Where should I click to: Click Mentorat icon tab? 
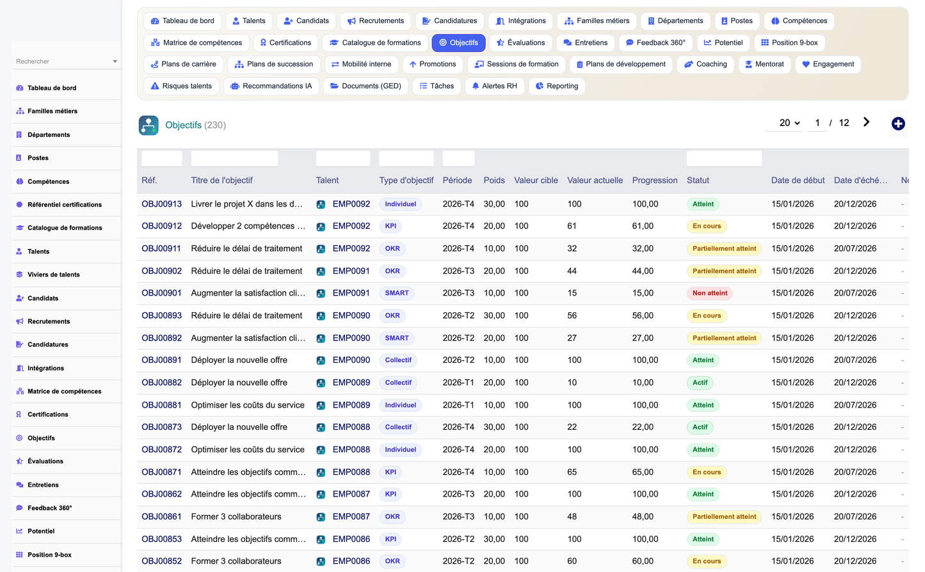click(x=764, y=64)
